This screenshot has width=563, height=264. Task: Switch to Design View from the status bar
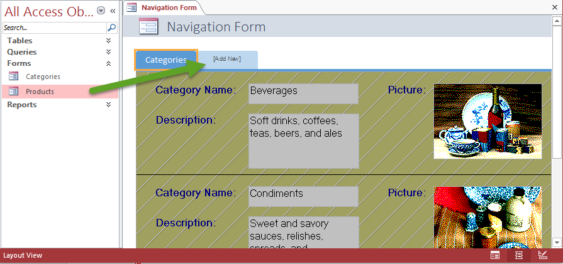542,255
